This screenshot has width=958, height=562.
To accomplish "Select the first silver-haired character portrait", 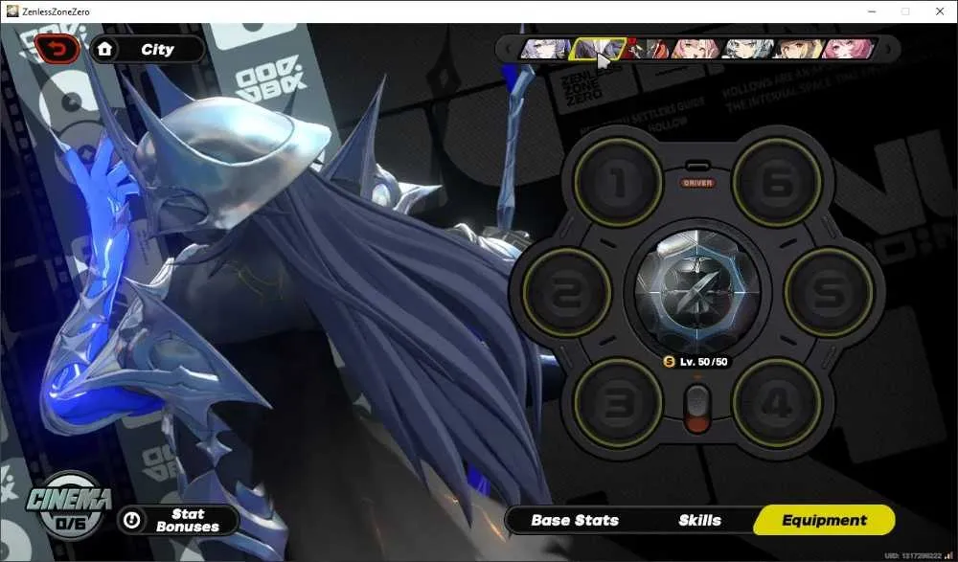I will pyautogui.click(x=545, y=49).
